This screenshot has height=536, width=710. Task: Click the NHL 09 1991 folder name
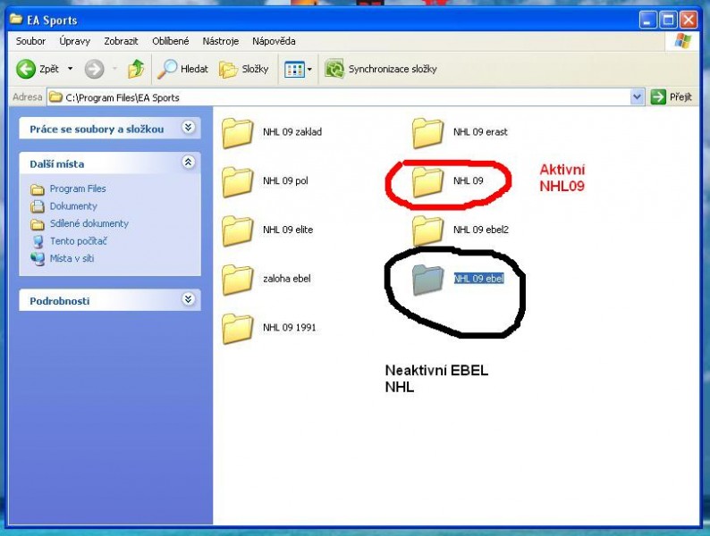click(290, 328)
